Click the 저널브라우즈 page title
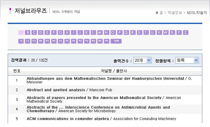The image size is (210, 127). 31,11
